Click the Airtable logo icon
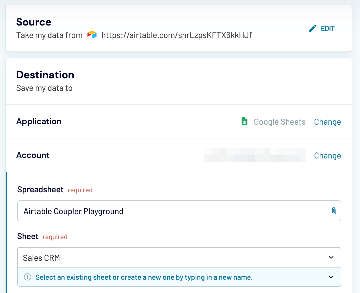Image resolution: width=360 pixels, height=293 pixels. point(92,35)
